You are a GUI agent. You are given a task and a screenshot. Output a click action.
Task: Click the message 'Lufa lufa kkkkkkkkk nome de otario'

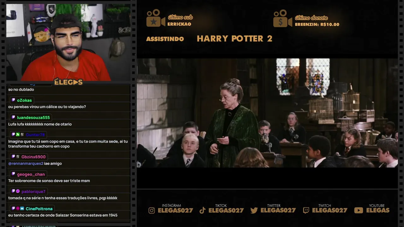click(40, 124)
